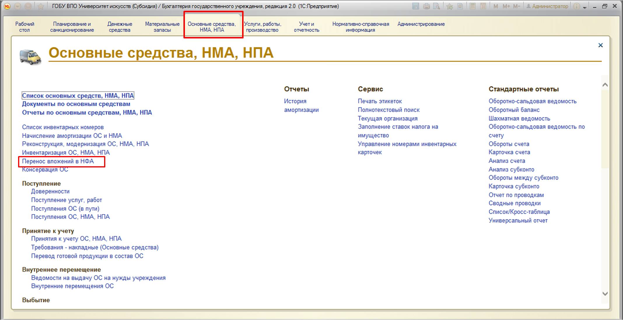The image size is (623, 320).
Task: Switch to Материальные запасы section
Action: tap(162, 27)
